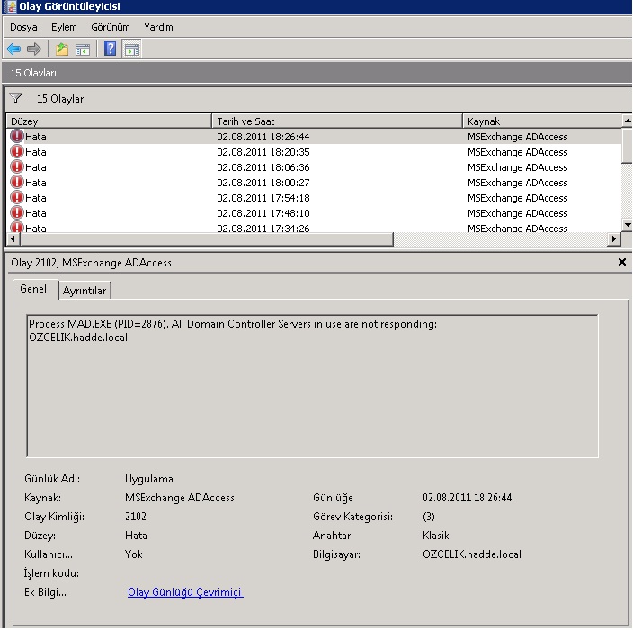Select the event logged at 18:06:36
Screen dimensions: 633x630
[x=314, y=167]
